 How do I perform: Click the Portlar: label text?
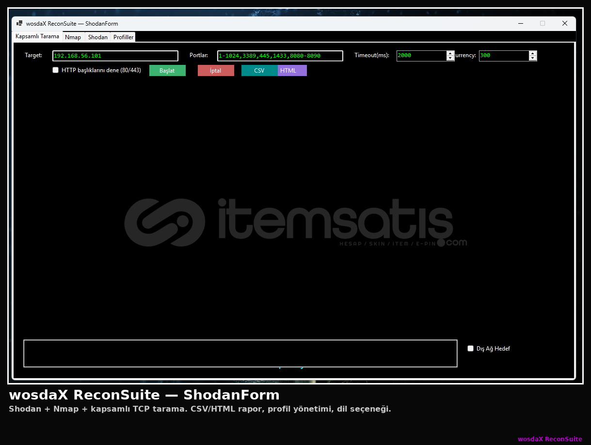(x=199, y=55)
